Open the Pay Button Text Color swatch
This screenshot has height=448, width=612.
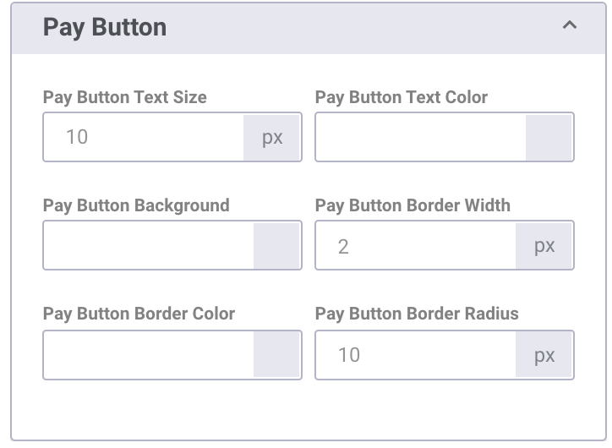tap(549, 137)
